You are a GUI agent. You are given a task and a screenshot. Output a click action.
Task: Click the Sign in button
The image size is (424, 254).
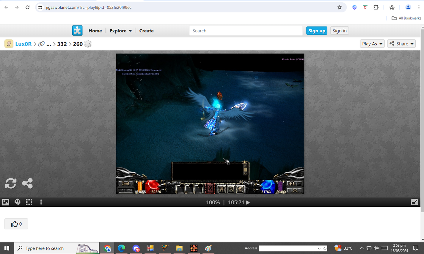click(x=340, y=31)
